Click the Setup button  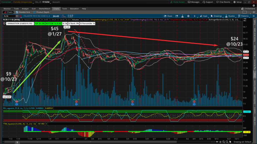237,2
